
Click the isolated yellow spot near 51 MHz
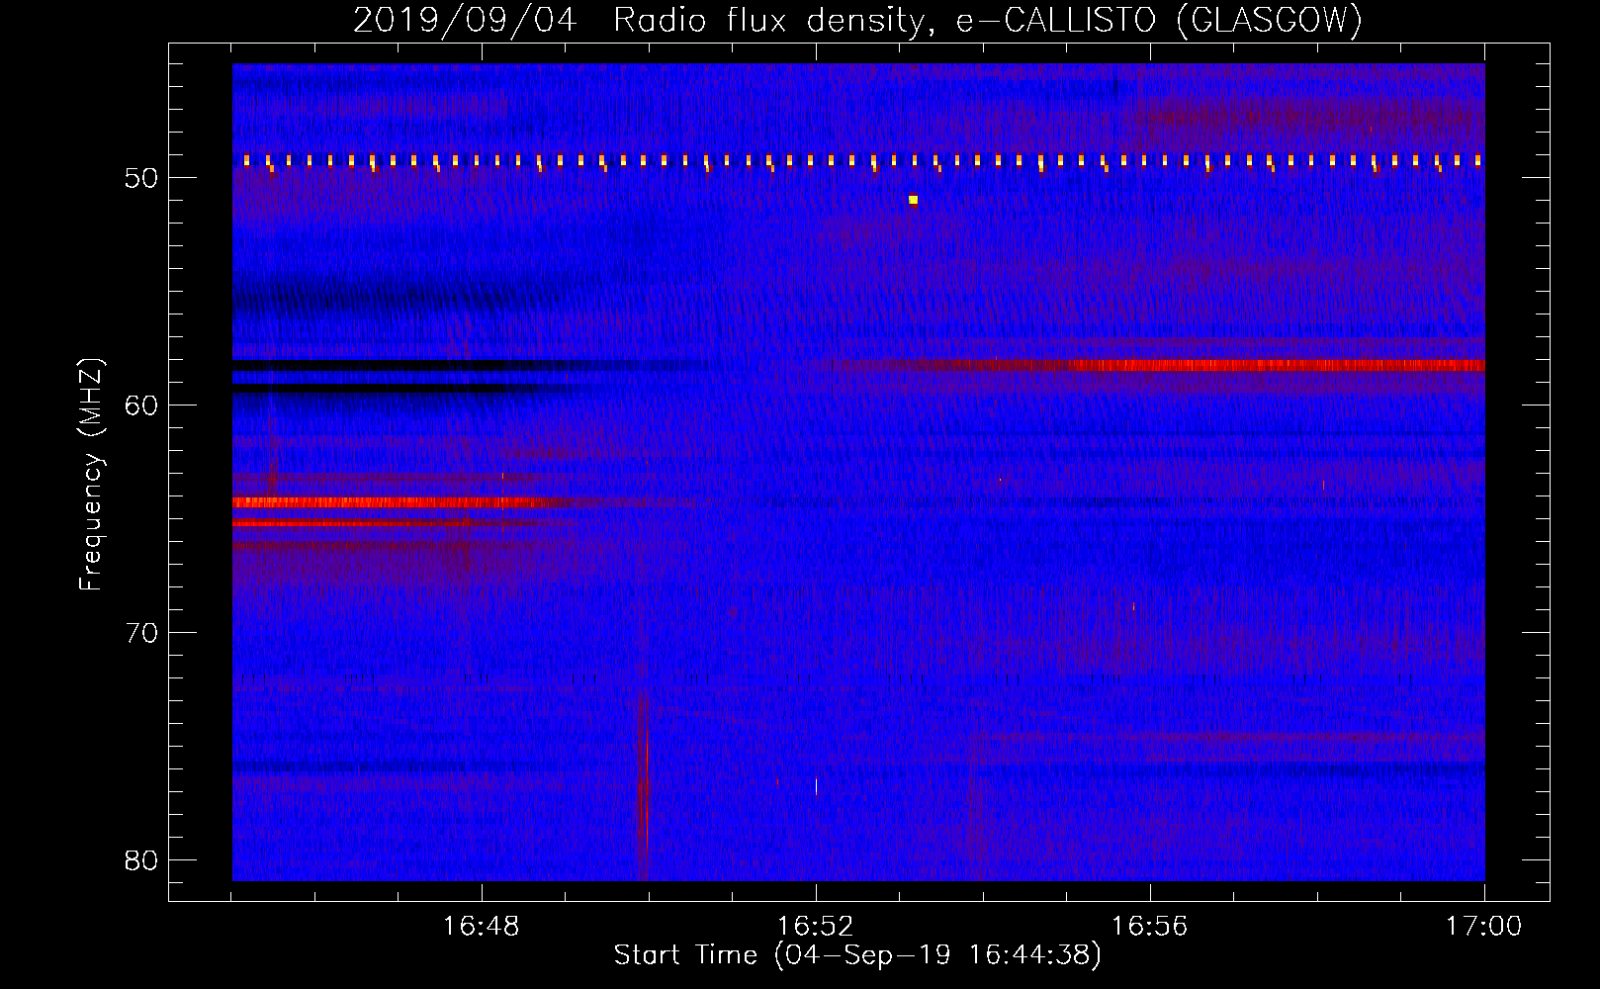pyautogui.click(x=913, y=200)
